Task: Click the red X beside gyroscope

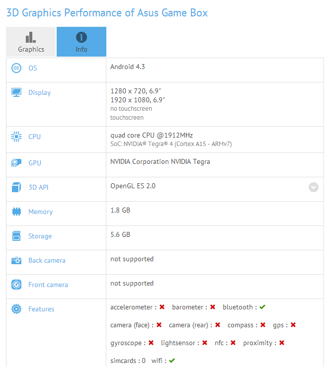Action: click(151, 343)
